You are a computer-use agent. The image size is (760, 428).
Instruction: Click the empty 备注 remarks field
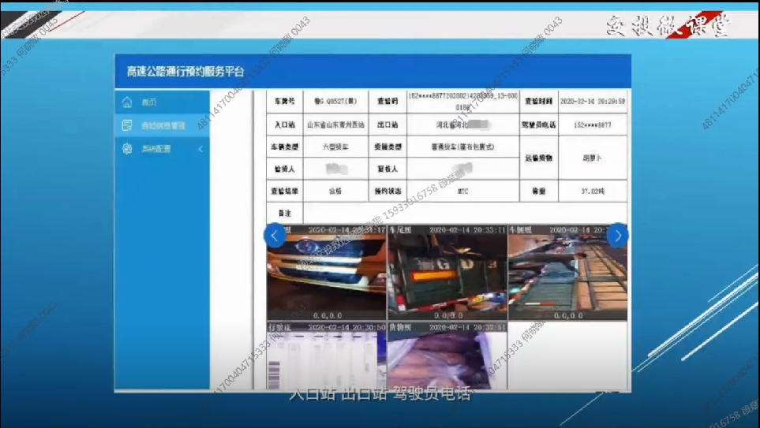(466, 213)
